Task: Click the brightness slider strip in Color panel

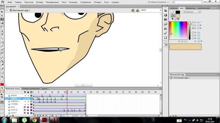Action: click(x=189, y=30)
